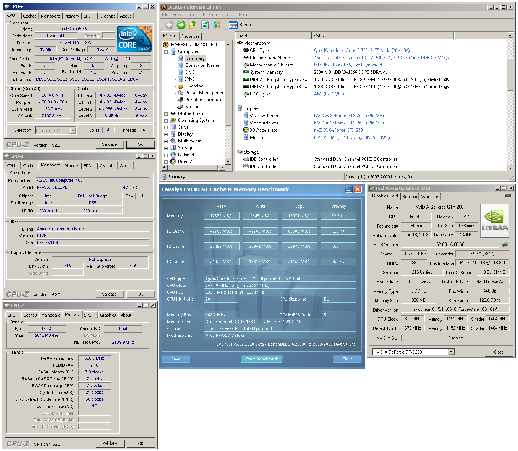Click the green Forward arrow in EVEREST toolbar
This screenshot has width=518, height=451.
181,25
